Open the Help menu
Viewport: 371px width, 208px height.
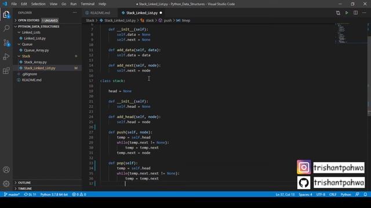[102, 4]
